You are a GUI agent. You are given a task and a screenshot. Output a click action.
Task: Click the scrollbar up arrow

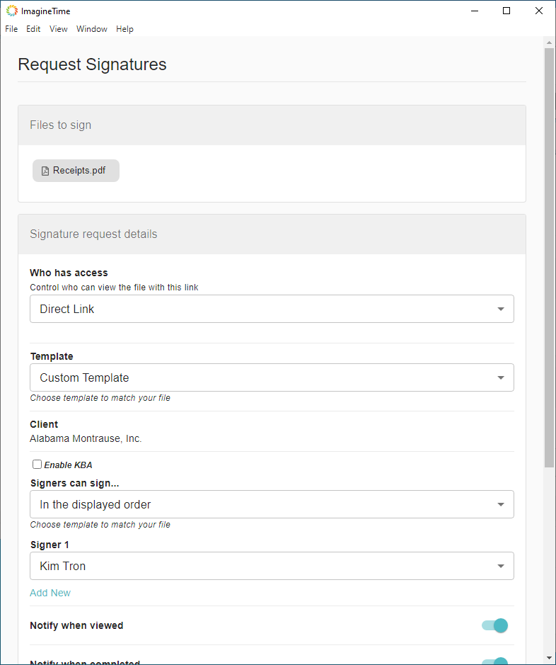(x=549, y=42)
